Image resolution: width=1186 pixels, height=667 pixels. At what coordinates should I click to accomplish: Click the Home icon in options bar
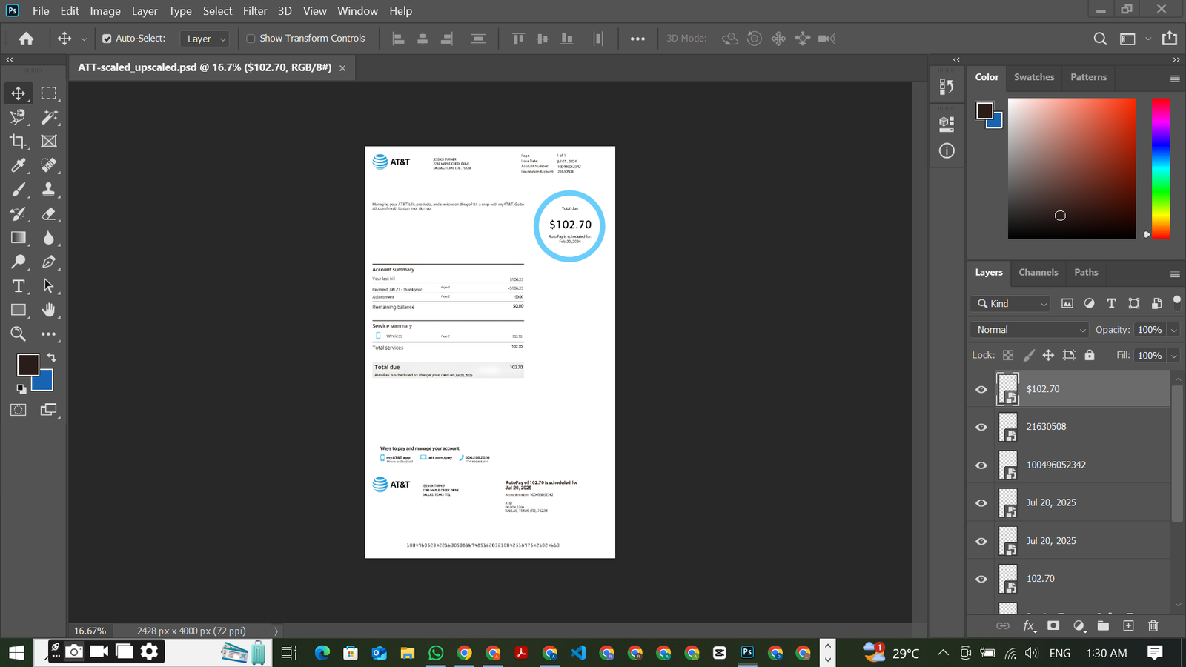26,39
